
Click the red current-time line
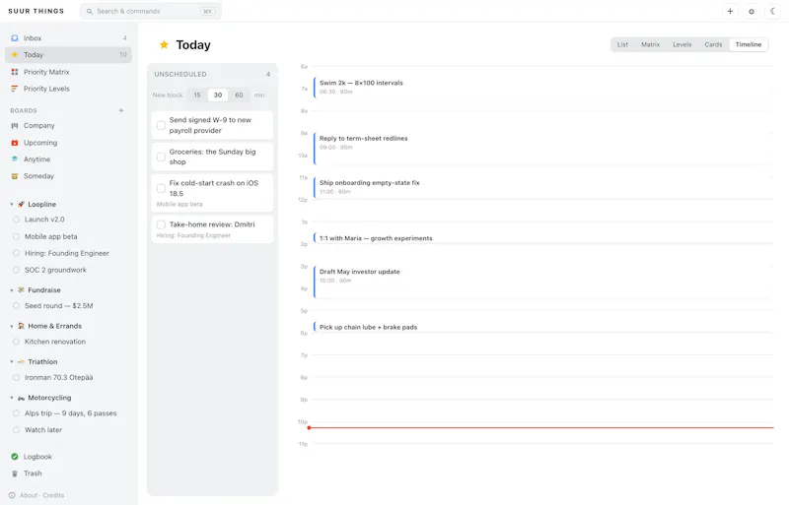point(540,427)
